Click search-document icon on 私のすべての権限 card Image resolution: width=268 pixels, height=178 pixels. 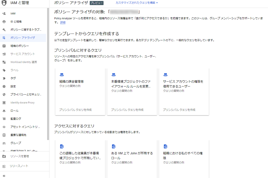(x=166, y=146)
